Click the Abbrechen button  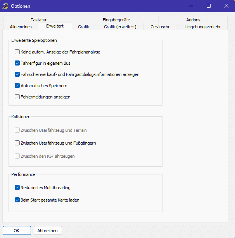[48, 230]
